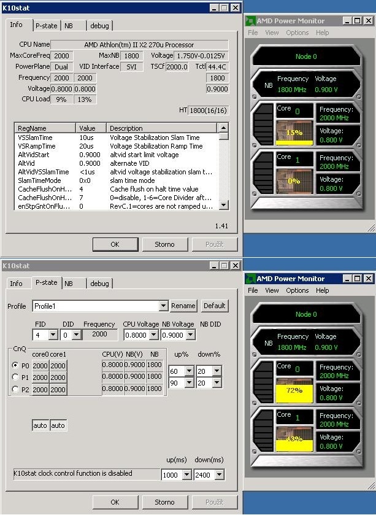
Task: Click Storno in lower K10stat window
Action: click(165, 502)
